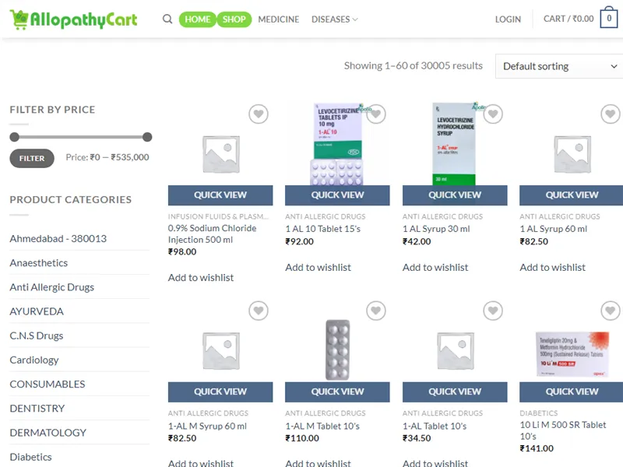The image size is (623, 467).
Task: Open DENTISTRY category
Action: click(37, 408)
